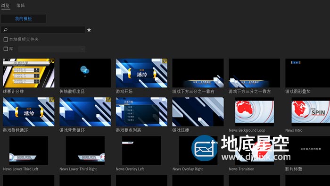The width and height of the screenshot is (330, 186).
Task: Select the 游戏开场 template thumbnail
Action: tap(141, 73)
